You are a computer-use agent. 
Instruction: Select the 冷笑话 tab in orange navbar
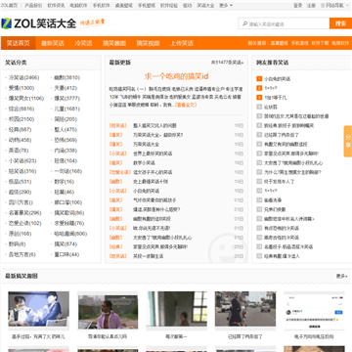83,43
